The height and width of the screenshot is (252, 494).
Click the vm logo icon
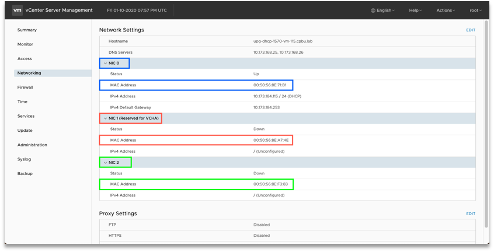pyautogui.click(x=18, y=10)
